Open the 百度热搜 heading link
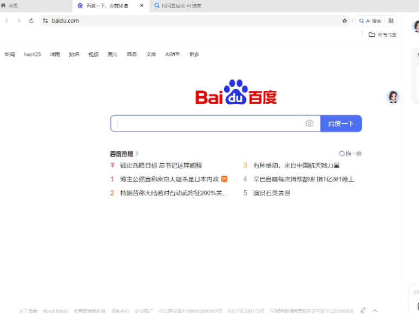 pos(122,154)
